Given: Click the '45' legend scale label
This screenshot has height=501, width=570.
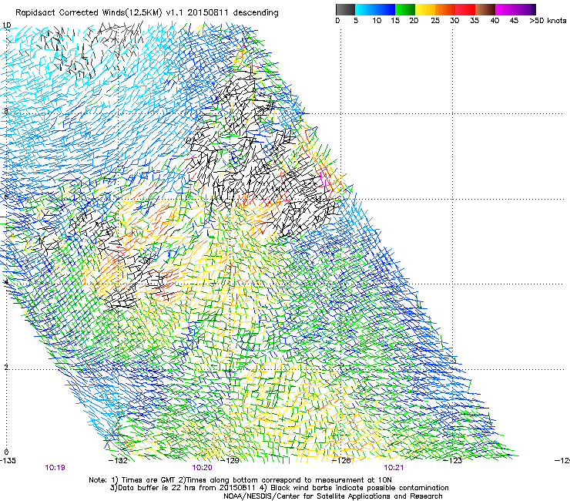Looking at the screenshot, I should pyautogui.click(x=514, y=21).
